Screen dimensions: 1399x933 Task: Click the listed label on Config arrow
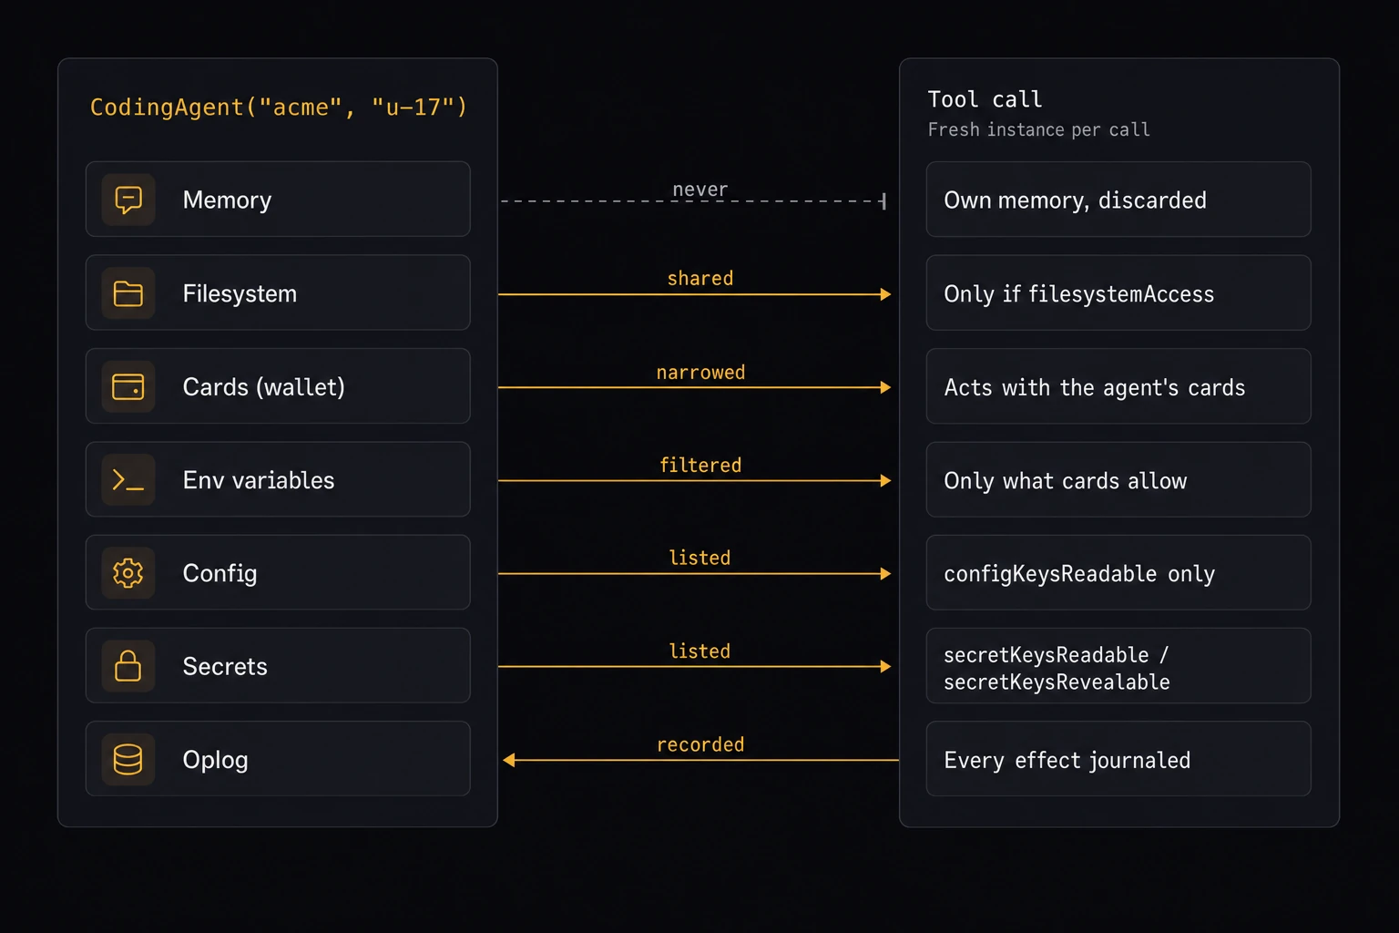699,559
